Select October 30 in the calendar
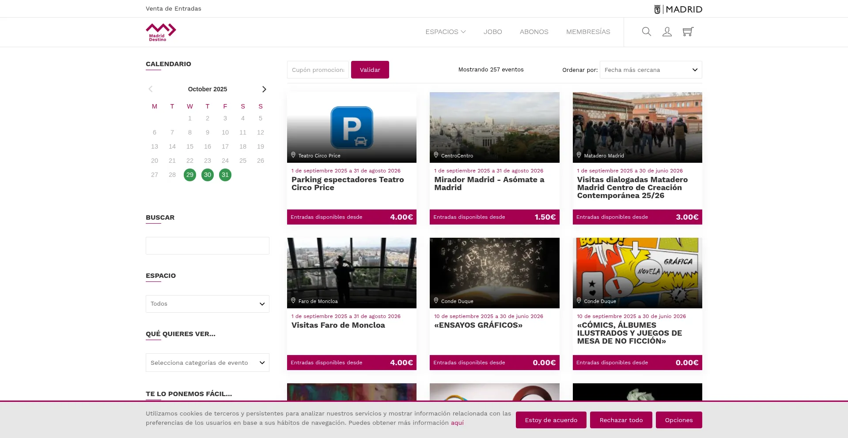The width and height of the screenshot is (848, 438). (x=208, y=175)
